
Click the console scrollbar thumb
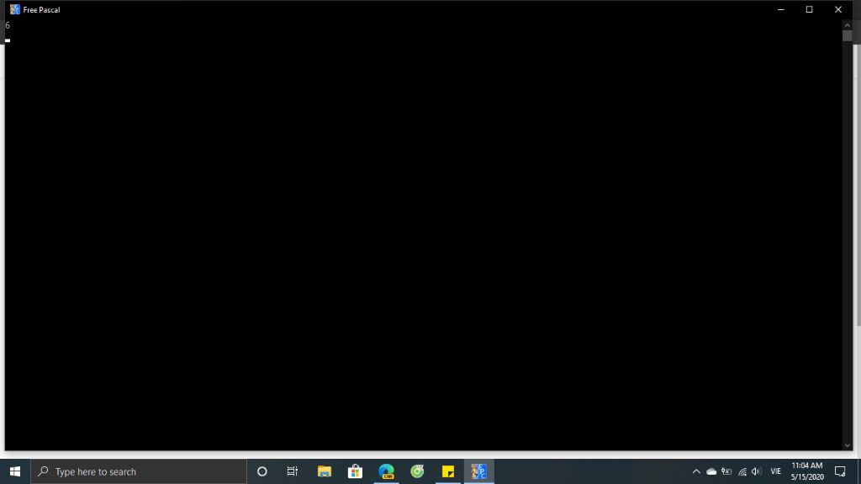click(x=847, y=35)
